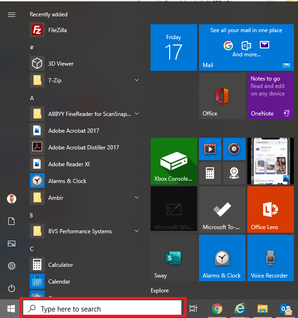This screenshot has width=298, height=318.
Task: Click the Recently added heading
Action: pos(49,14)
